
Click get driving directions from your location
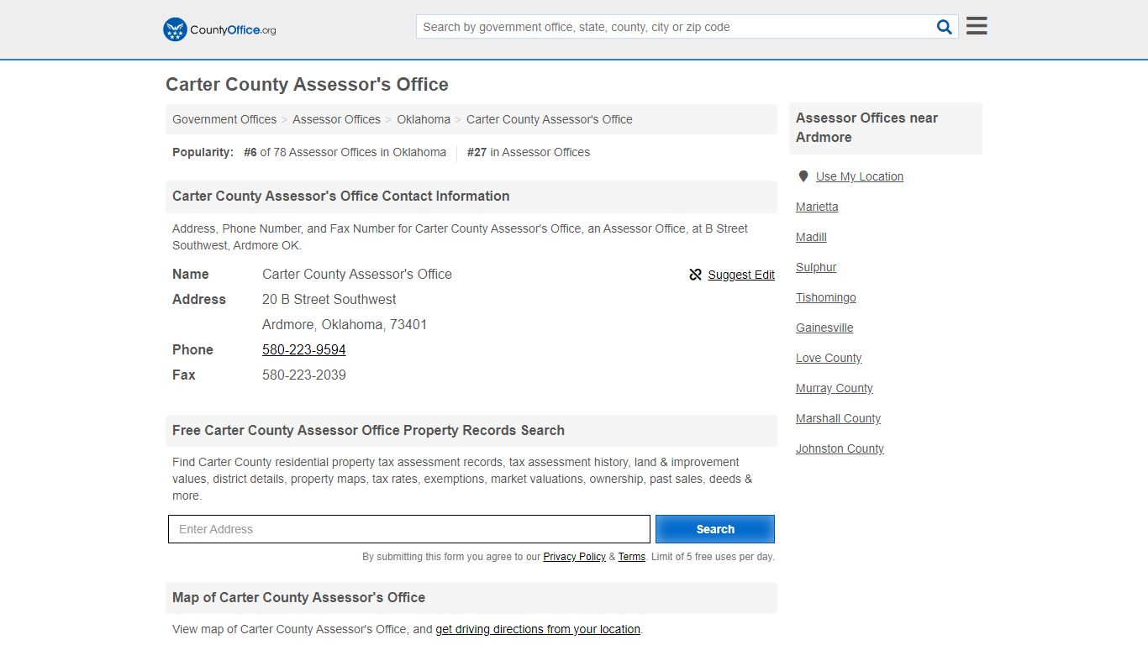pos(538,629)
